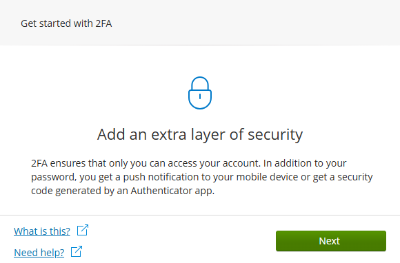Open external link icon beside Need help

(77, 251)
